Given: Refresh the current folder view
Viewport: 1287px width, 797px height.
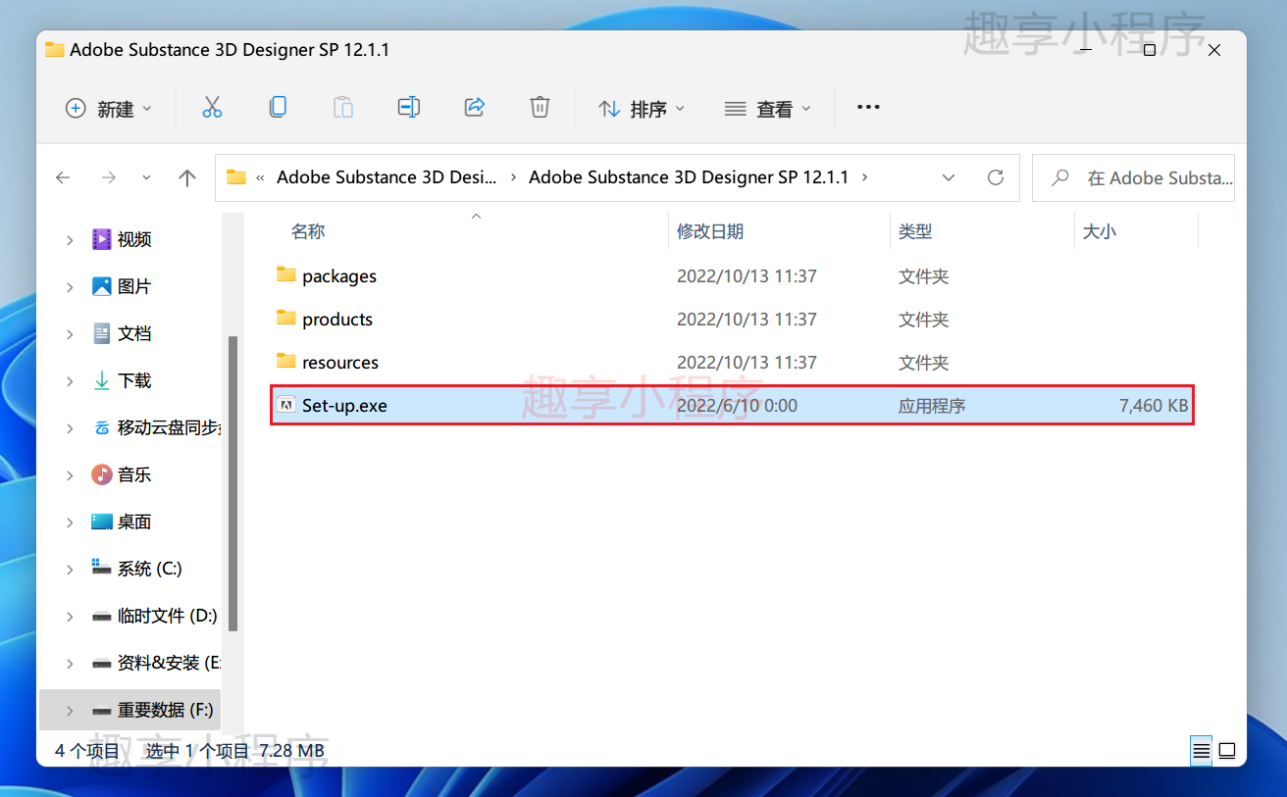Looking at the screenshot, I should pyautogui.click(x=996, y=177).
